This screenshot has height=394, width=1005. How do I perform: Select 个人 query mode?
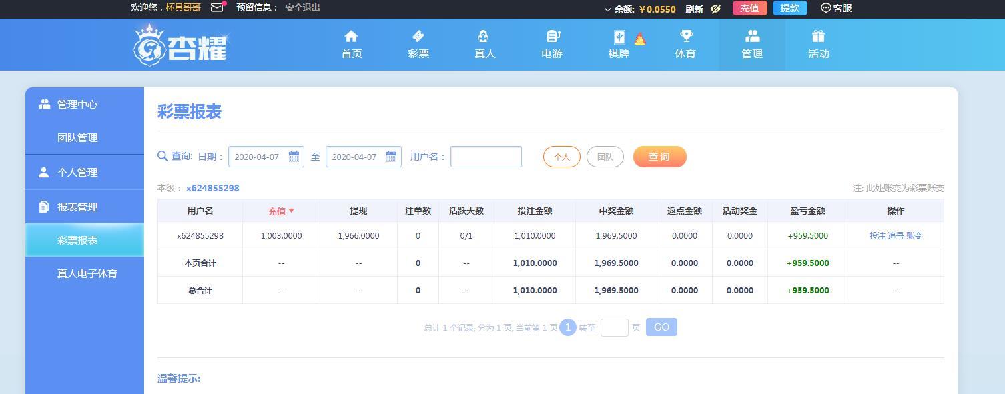coord(562,157)
